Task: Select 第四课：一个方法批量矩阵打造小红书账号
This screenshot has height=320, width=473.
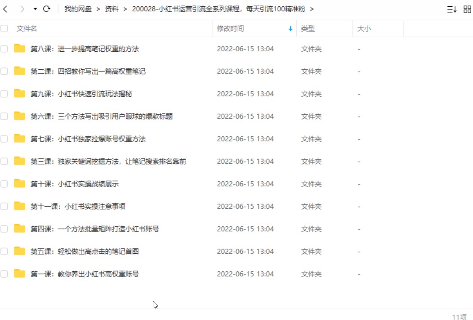Action: pyautogui.click(x=95, y=229)
